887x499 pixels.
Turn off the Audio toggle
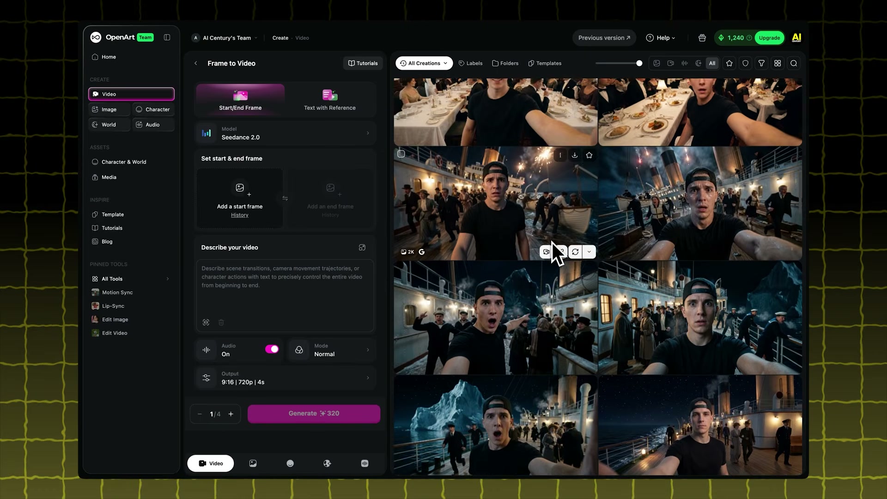click(x=272, y=349)
